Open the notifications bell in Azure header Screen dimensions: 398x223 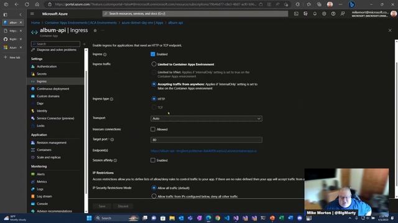[315, 14]
